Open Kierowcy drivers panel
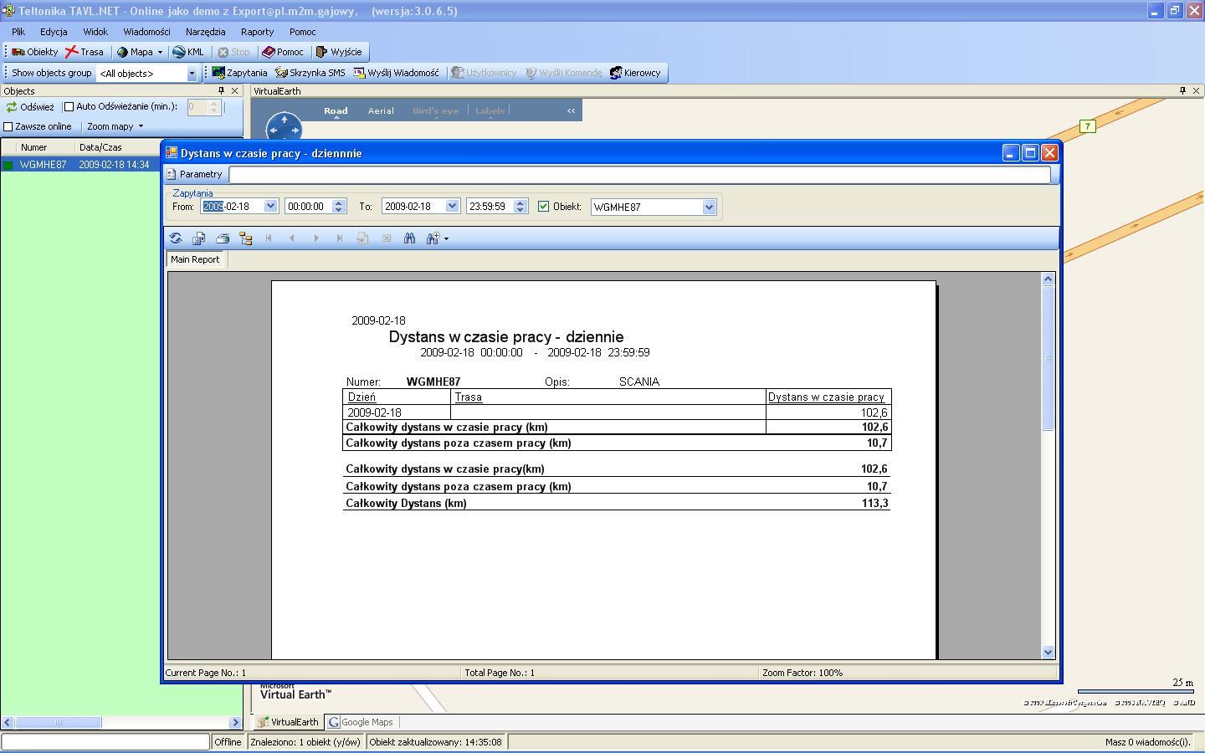The height and width of the screenshot is (753, 1205). (x=635, y=73)
